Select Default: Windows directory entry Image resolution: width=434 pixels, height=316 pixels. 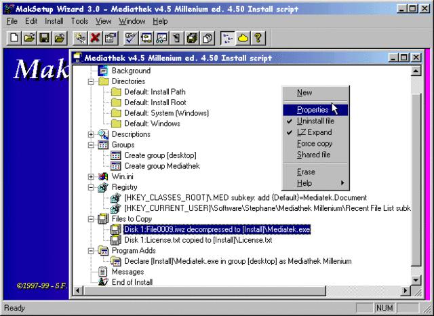152,123
